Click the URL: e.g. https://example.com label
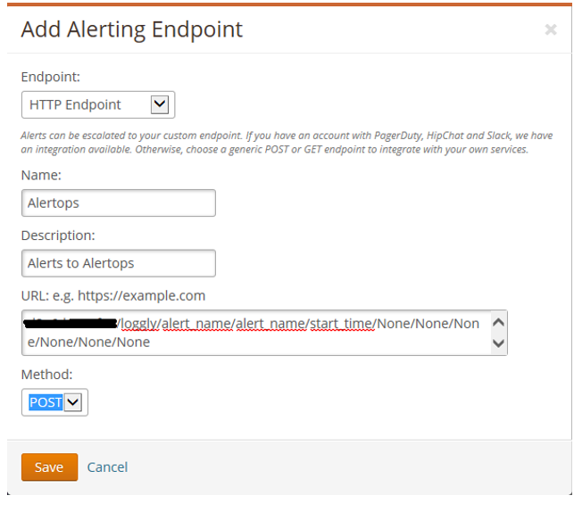Screen dimensions: 574x512 (113, 296)
